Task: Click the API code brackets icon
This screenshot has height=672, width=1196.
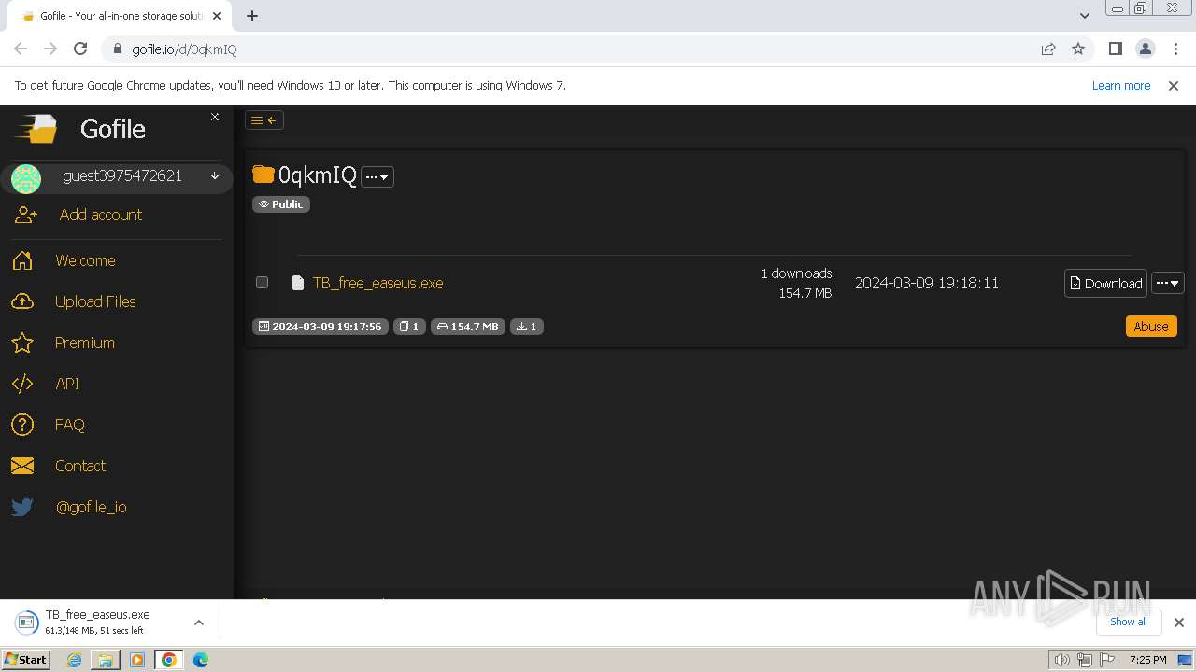Action: [x=22, y=384]
